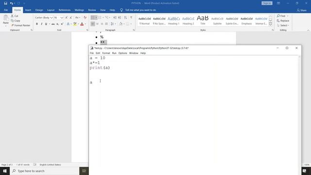Screen dimensions: 311x175
Task: Apply yellow text highlight color
Action: 75,24
